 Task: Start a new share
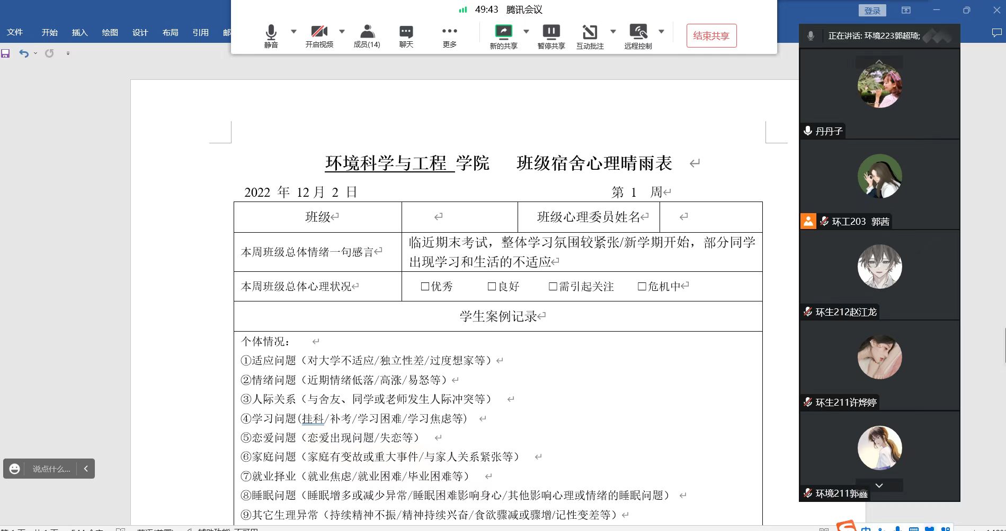[503, 33]
